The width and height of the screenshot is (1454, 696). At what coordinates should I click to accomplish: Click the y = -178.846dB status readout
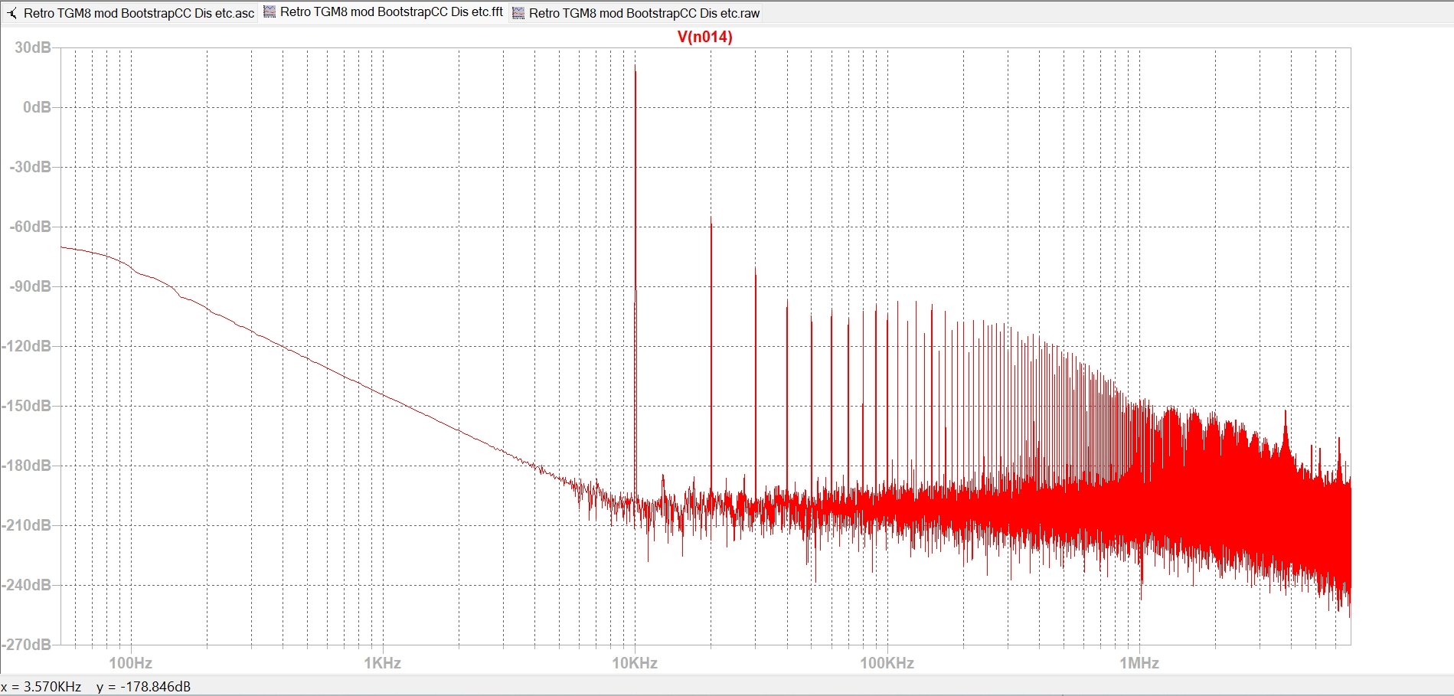click(x=143, y=687)
